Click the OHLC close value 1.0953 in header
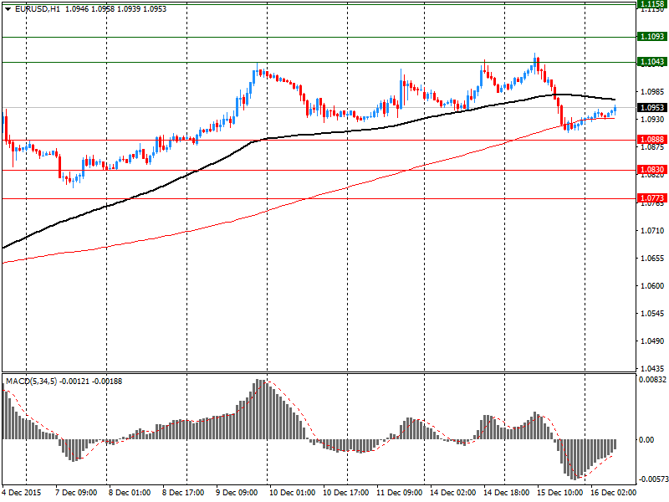This screenshot has height=502, width=669. coord(155,9)
